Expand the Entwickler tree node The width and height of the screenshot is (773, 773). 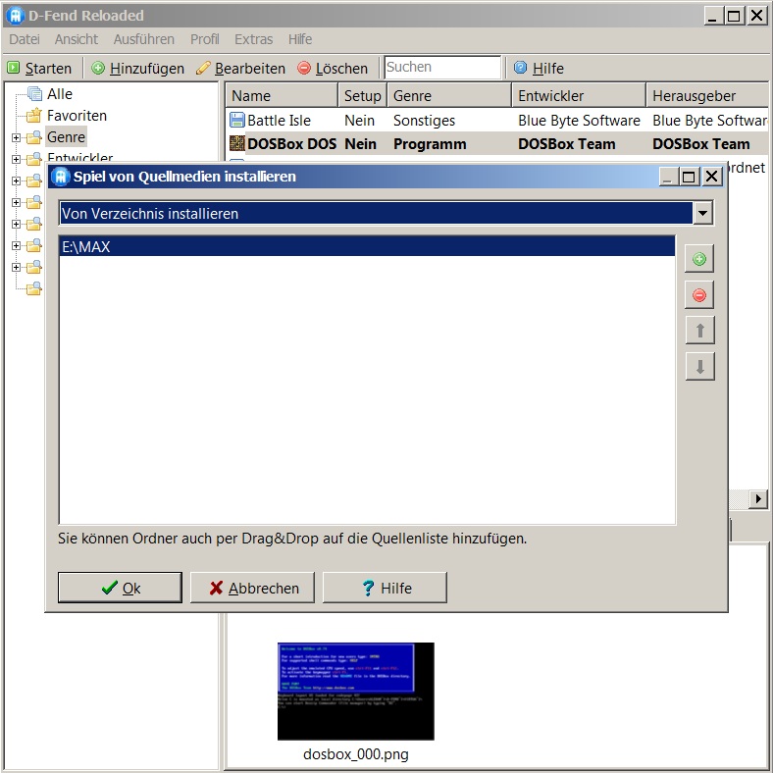(x=17, y=159)
